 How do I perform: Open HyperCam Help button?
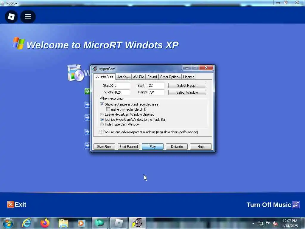tap(201, 147)
